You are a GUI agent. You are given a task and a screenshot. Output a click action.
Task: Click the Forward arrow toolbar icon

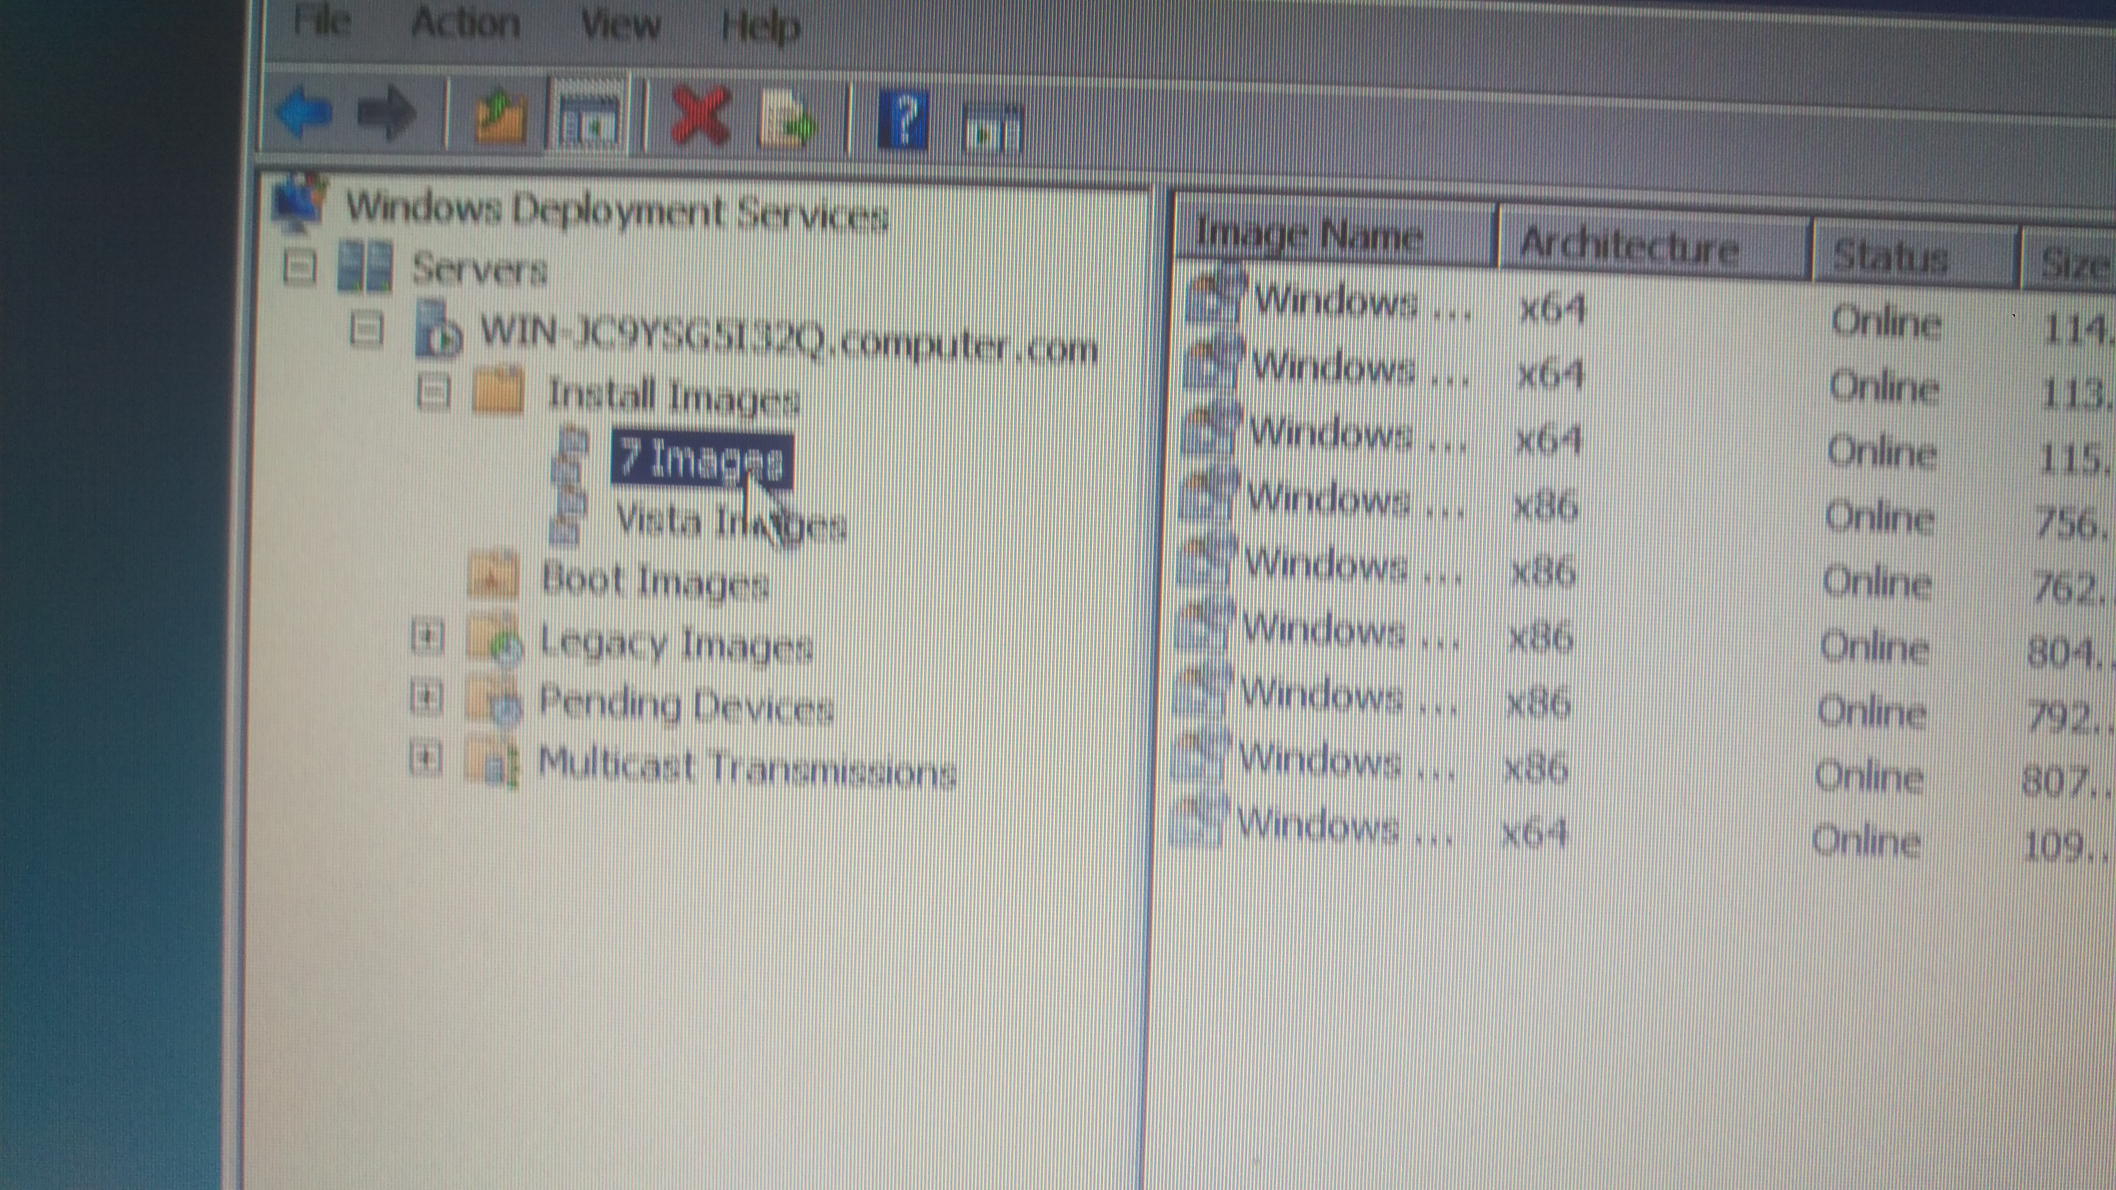point(386,113)
